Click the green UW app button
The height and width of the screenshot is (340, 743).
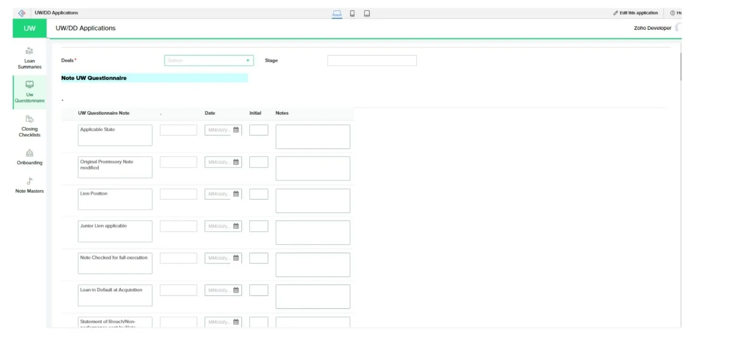coord(29,28)
